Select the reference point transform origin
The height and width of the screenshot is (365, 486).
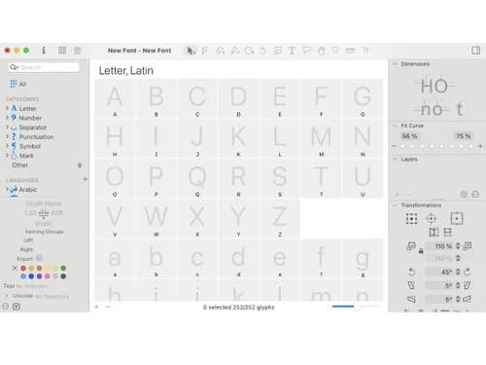(x=431, y=219)
